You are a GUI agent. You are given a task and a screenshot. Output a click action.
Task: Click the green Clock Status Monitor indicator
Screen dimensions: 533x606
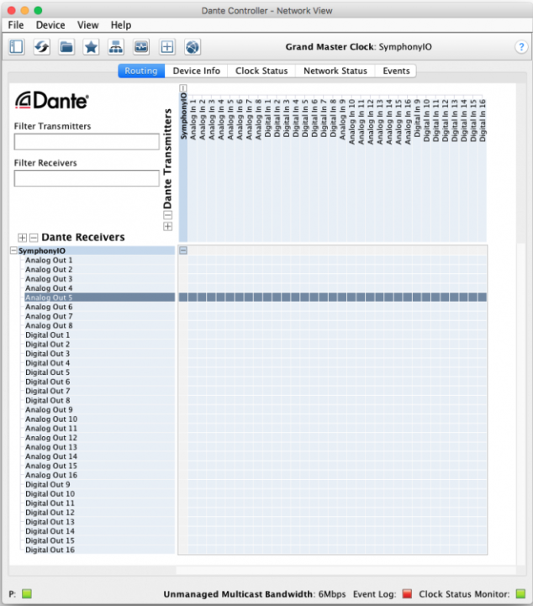[520, 594]
